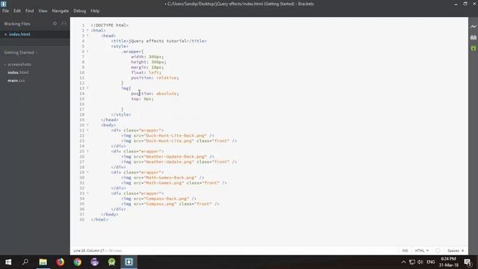Open HTML language mode dropdown

click(421, 250)
